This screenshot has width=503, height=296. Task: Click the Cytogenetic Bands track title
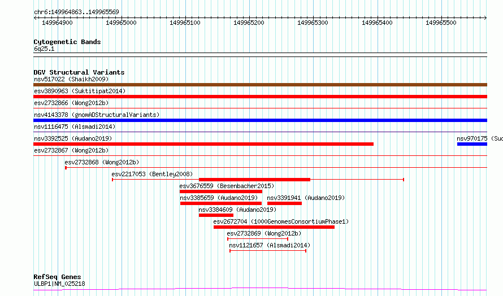67,42
